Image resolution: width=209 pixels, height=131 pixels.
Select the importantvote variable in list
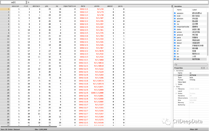(x=190, y=27)
